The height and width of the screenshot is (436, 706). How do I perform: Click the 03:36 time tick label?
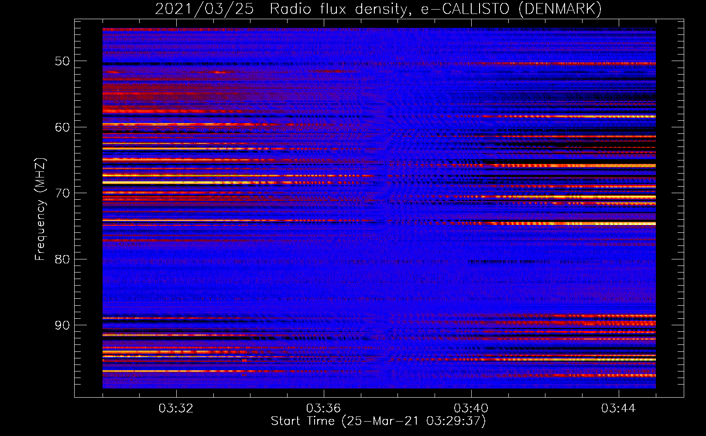coord(323,409)
